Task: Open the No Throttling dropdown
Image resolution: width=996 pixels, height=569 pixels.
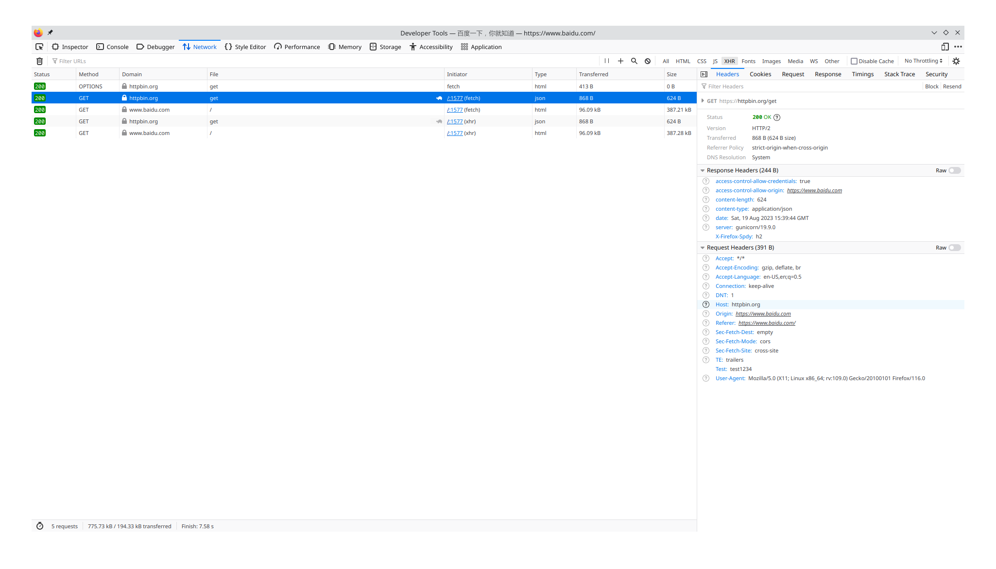Action: point(923,61)
